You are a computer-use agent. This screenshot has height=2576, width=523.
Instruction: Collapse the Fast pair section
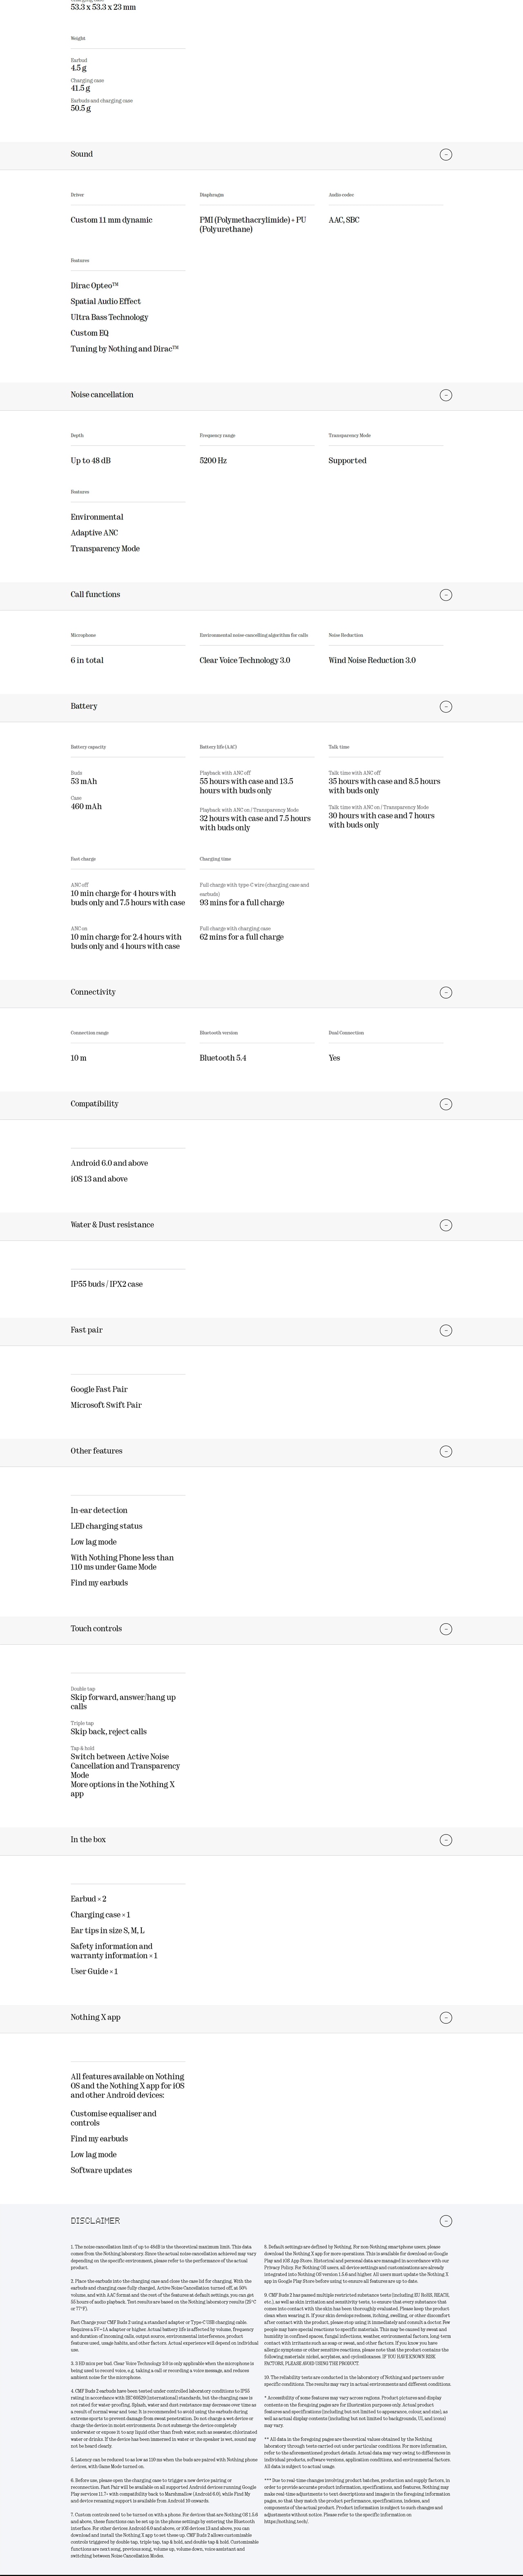pos(446,1331)
